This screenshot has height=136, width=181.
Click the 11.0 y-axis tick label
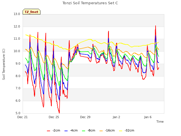pyautogui.click(x=17, y=39)
